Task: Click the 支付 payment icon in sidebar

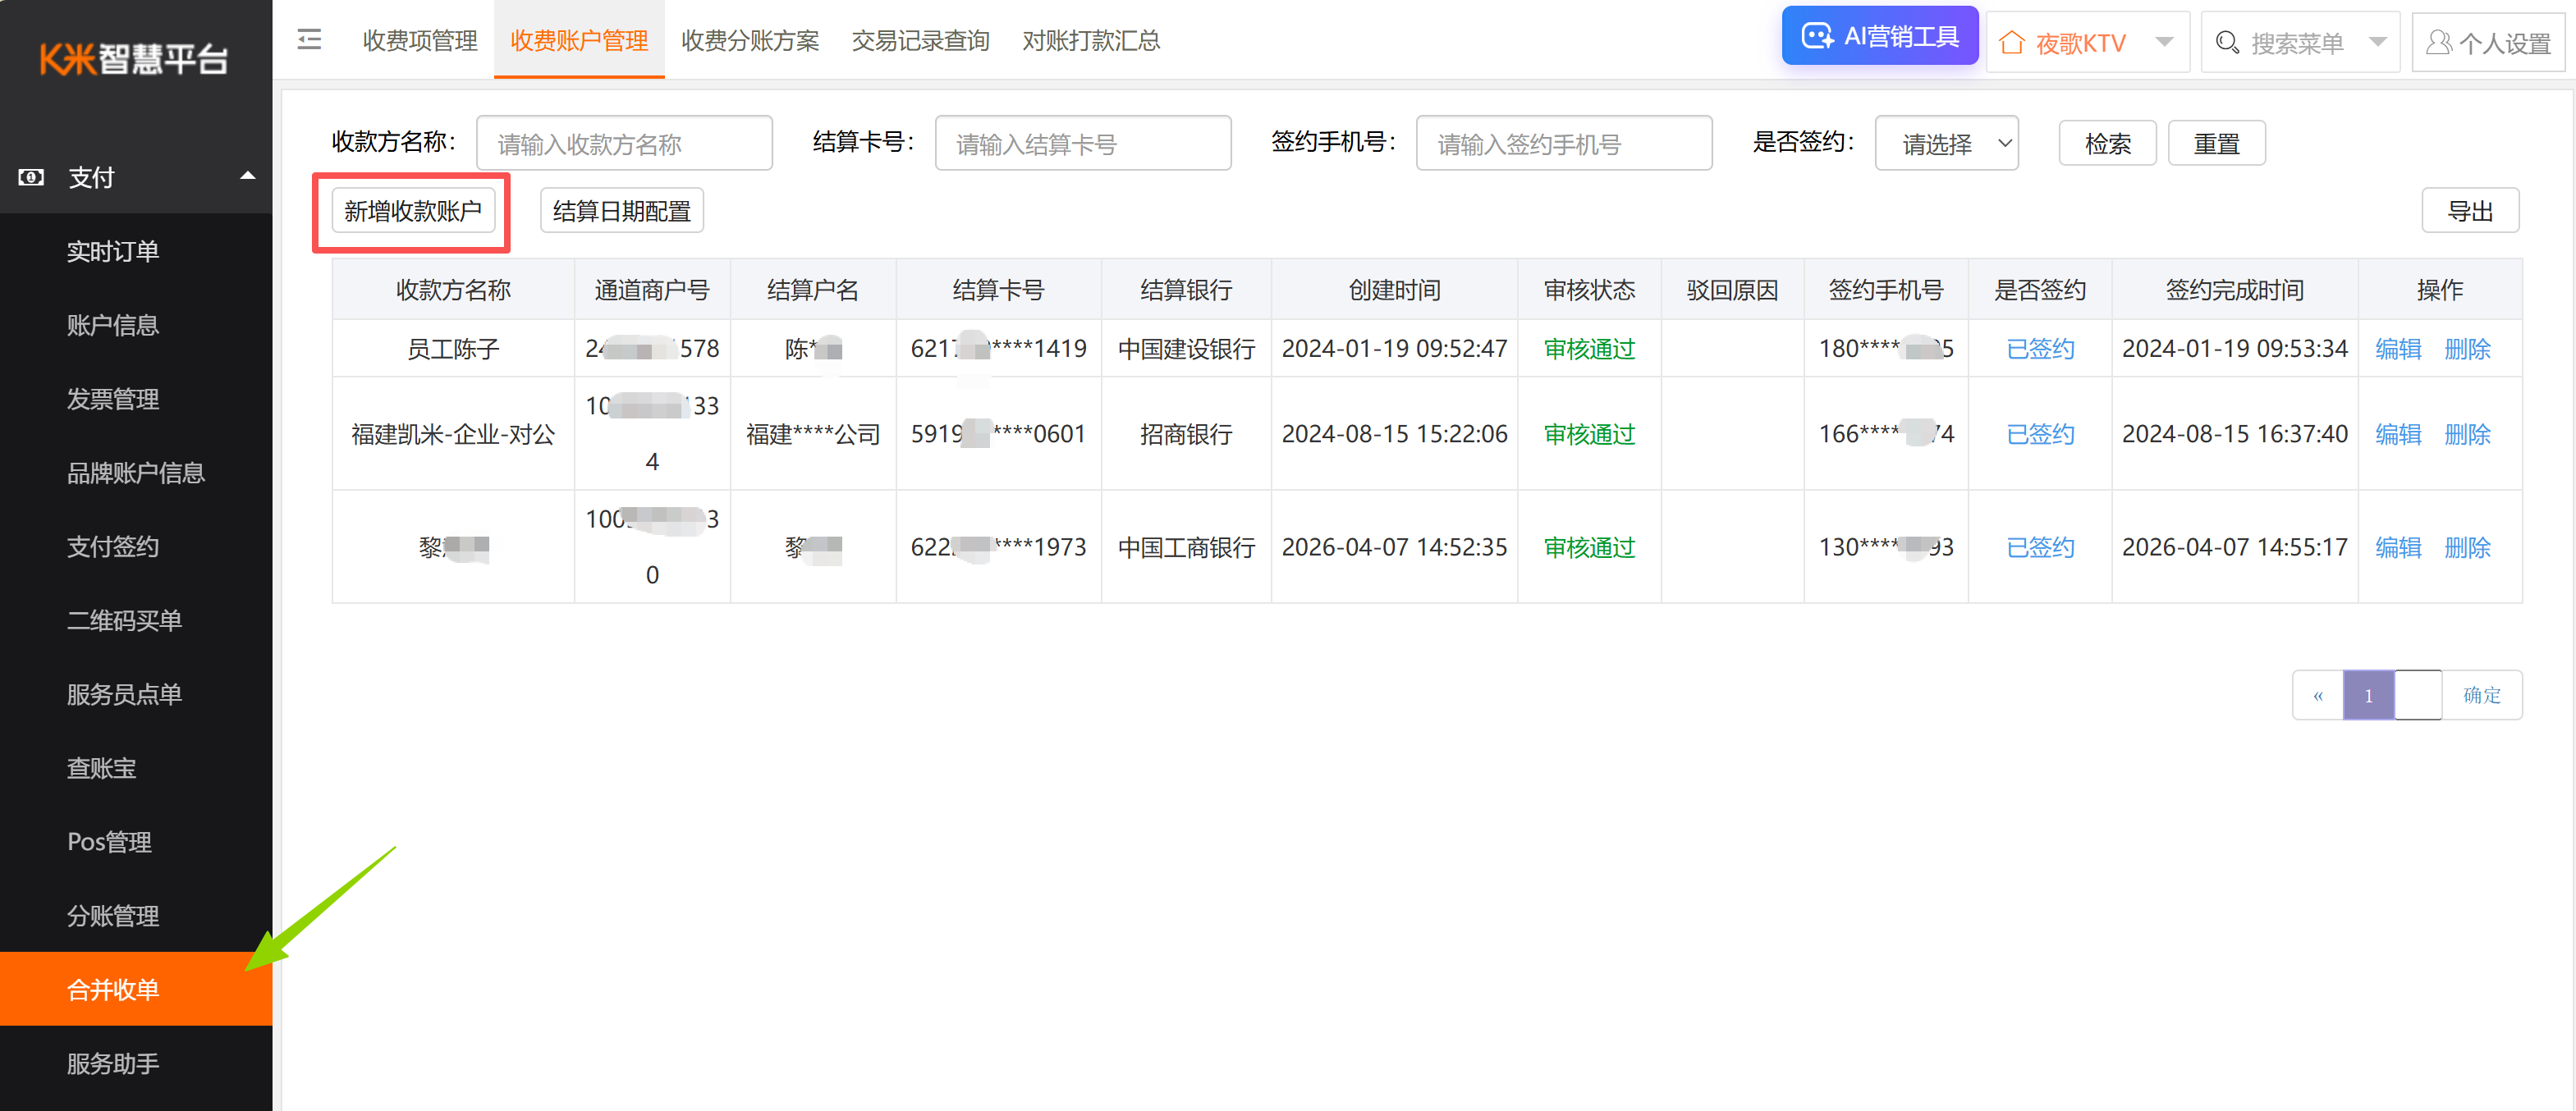Action: pyautogui.click(x=30, y=177)
